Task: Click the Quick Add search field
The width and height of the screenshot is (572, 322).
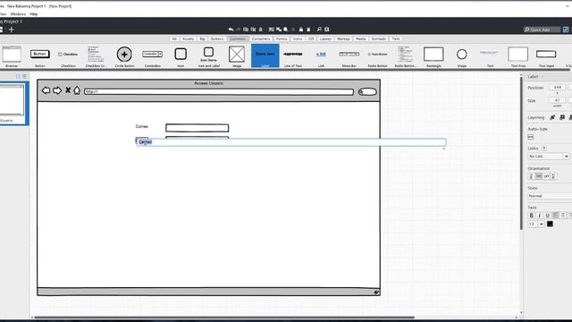Action: coord(543,30)
